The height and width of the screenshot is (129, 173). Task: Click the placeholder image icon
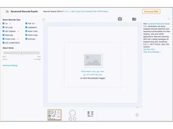(x=93, y=60)
